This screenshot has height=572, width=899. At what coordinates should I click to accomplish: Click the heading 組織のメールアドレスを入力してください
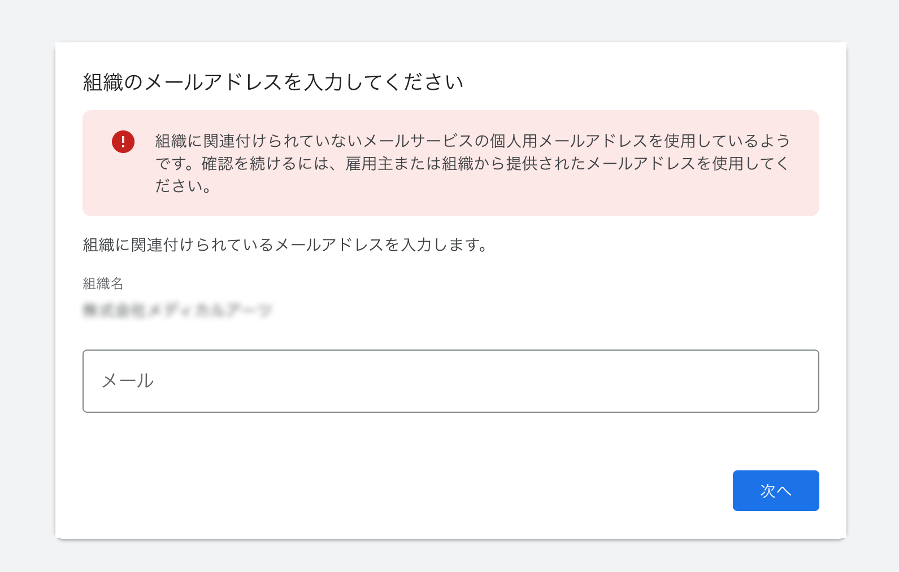(273, 82)
